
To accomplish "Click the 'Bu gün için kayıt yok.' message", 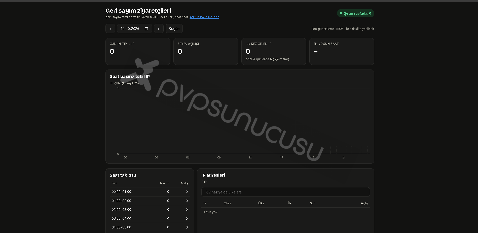I will (x=125, y=83).
